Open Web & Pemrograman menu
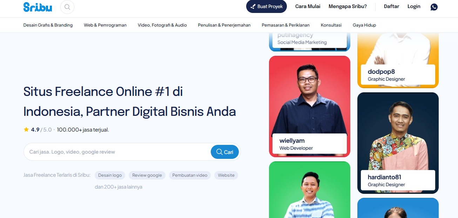Viewport: 458px width, 218px height. [x=105, y=25]
